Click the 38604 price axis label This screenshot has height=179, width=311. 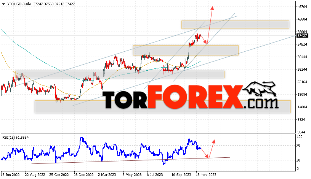(302, 32)
